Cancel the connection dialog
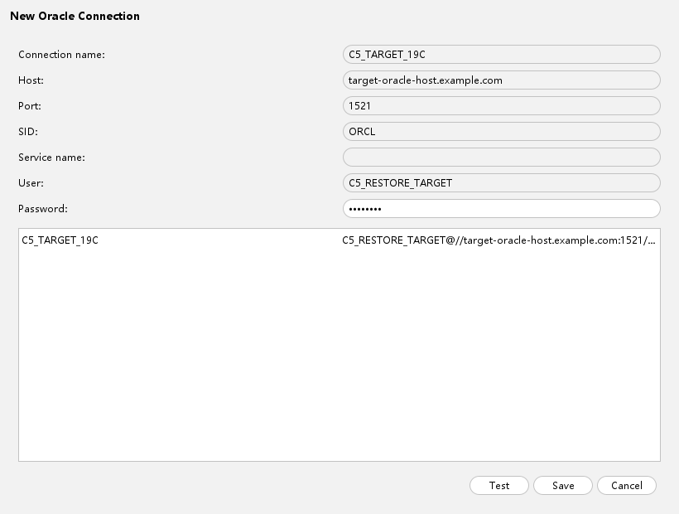This screenshot has height=514, width=679. point(627,485)
